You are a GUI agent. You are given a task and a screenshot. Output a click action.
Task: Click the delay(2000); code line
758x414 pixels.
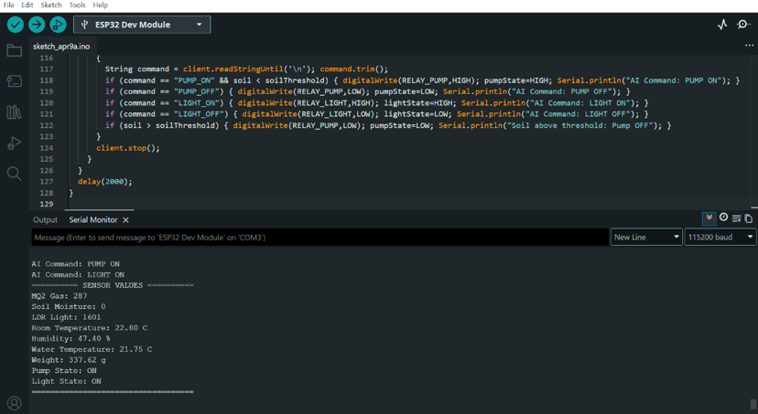[x=105, y=182]
